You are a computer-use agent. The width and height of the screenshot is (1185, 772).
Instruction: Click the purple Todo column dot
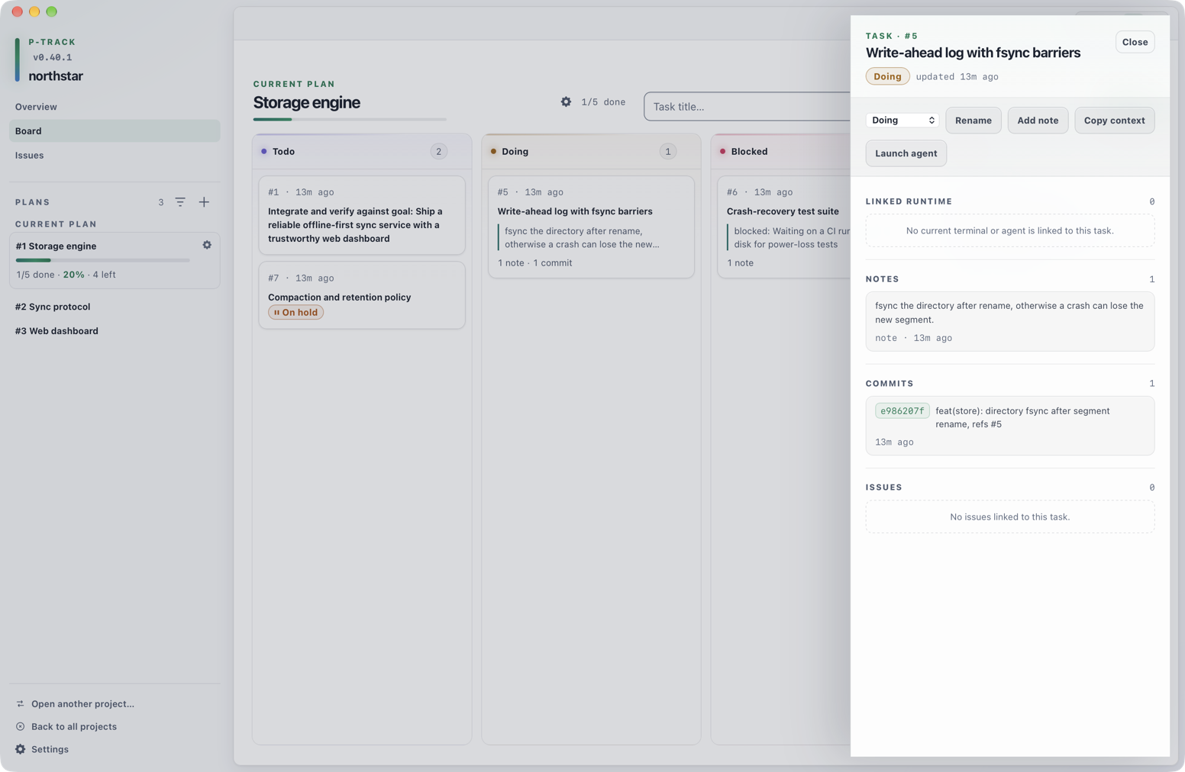(x=264, y=151)
